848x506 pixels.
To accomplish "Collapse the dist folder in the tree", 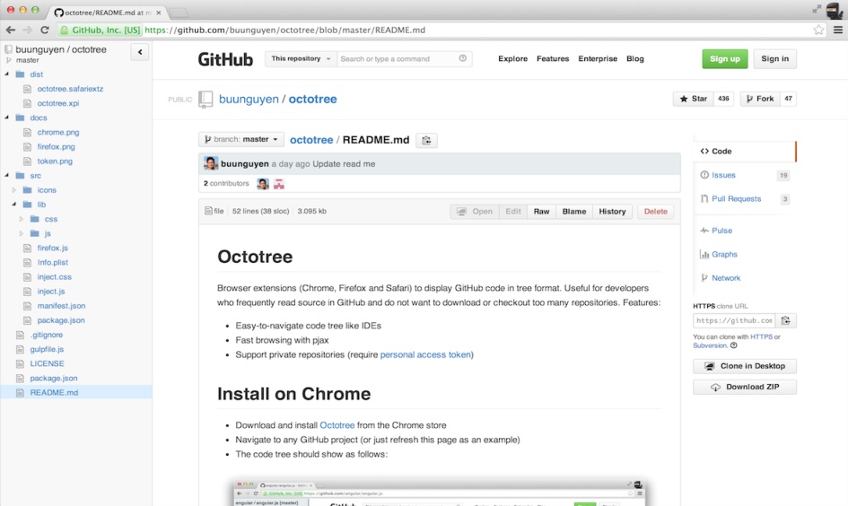I will coord(7,74).
